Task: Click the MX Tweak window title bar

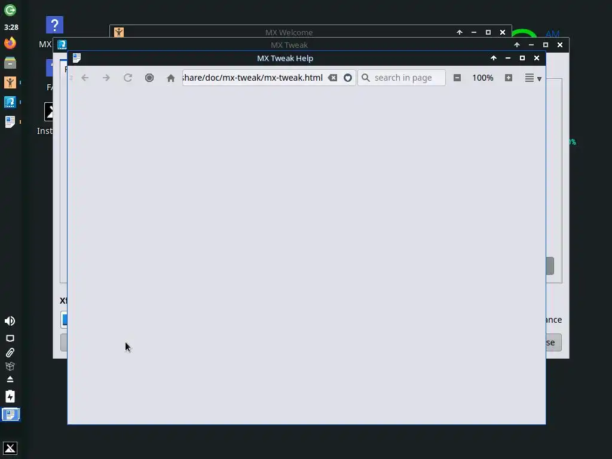Action: click(289, 45)
